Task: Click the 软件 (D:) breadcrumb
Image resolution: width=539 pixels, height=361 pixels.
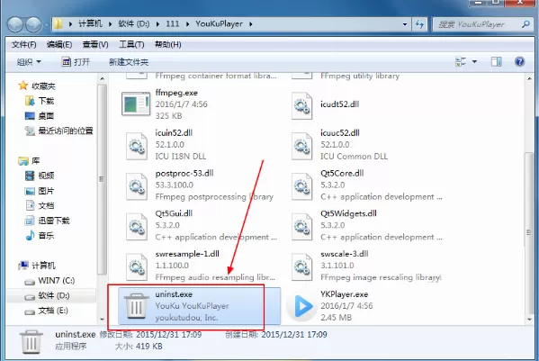Action: click(134, 24)
